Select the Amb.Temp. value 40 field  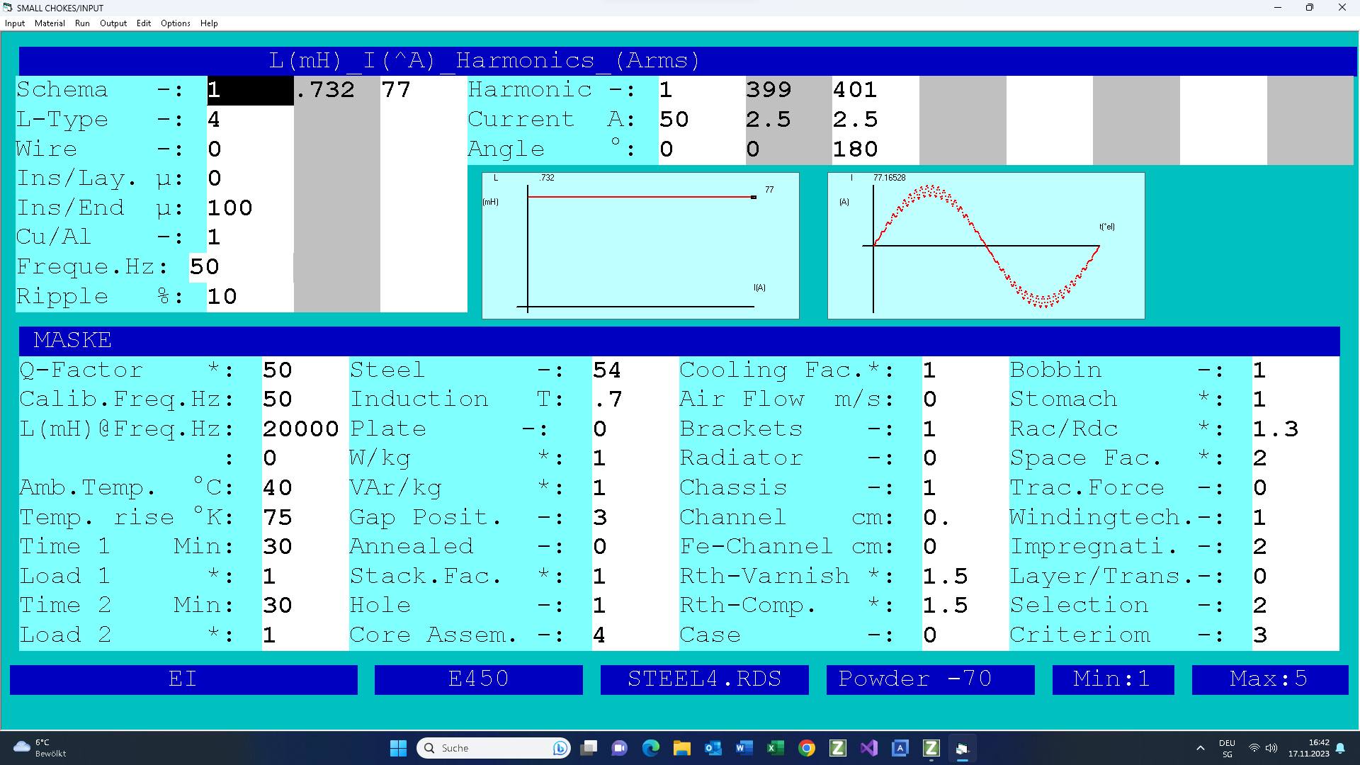[x=305, y=488]
